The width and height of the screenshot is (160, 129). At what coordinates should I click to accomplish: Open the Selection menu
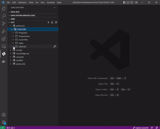(x=22, y=2)
